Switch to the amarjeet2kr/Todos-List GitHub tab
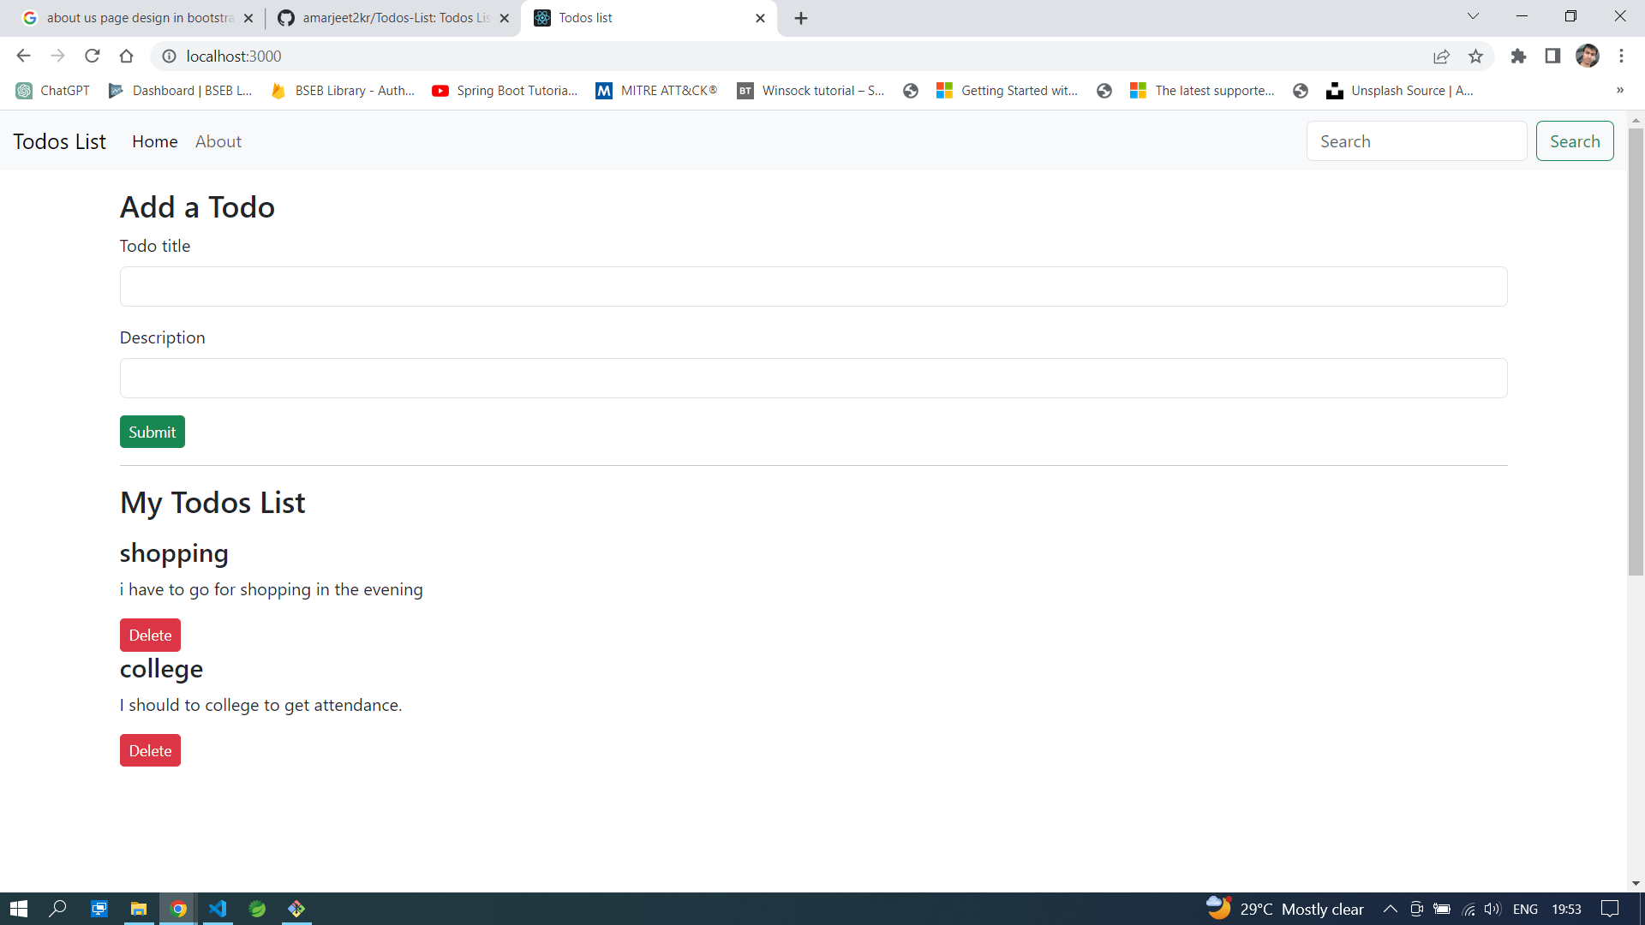The height and width of the screenshot is (925, 1645). pos(394,18)
